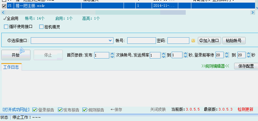This screenshot has height=121, width=258.
Task: Increase 发送频率 maximum seconds up arrow
Action: 185,54
